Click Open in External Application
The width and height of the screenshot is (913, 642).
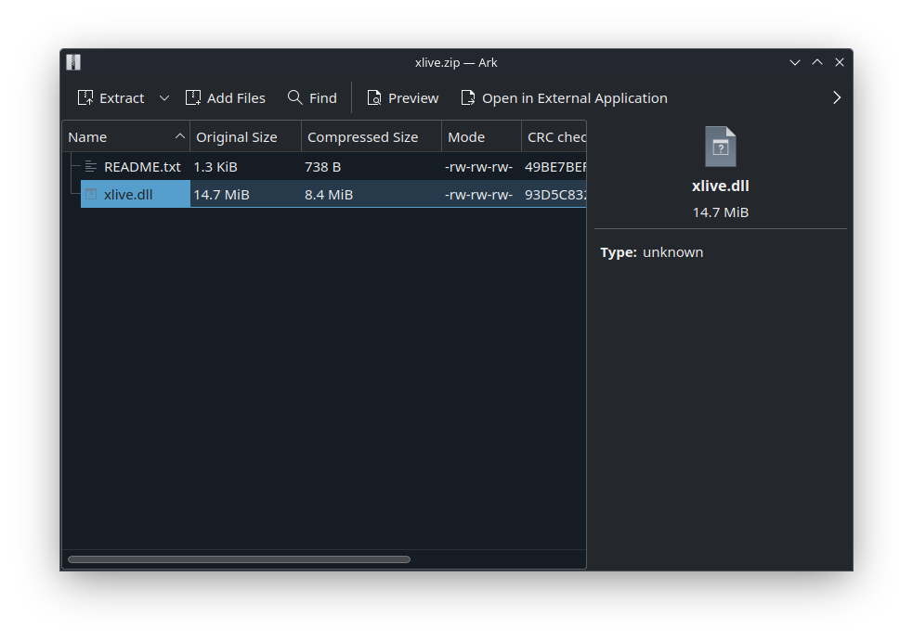tap(564, 97)
